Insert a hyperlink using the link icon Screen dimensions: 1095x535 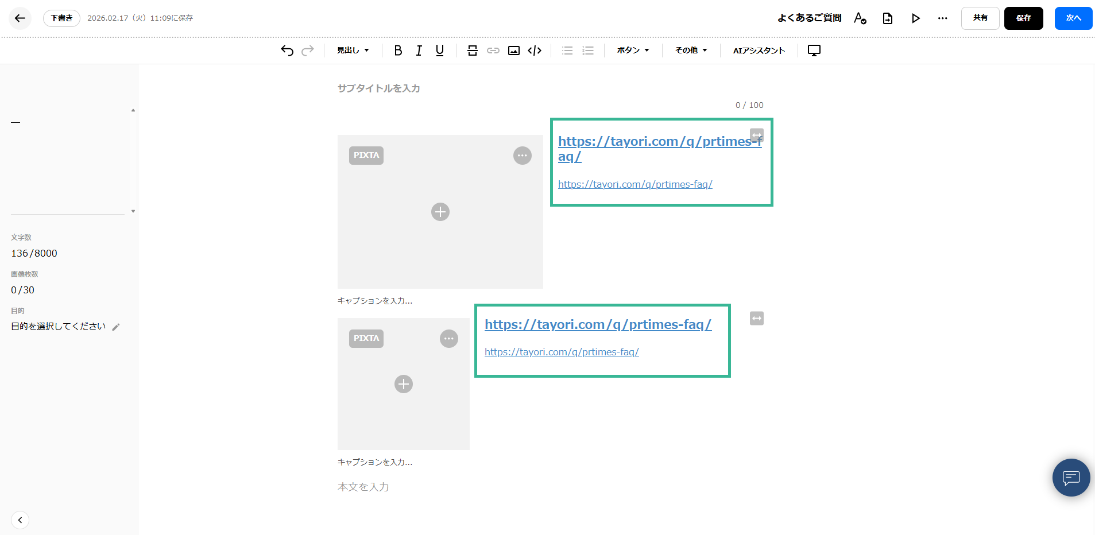493,51
